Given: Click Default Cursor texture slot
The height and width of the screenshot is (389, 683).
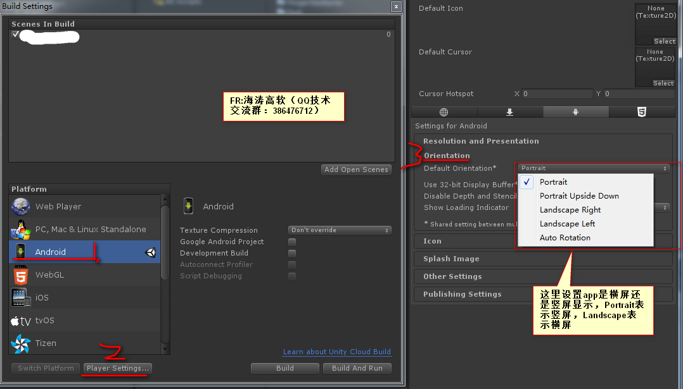Looking at the screenshot, I should (x=654, y=66).
